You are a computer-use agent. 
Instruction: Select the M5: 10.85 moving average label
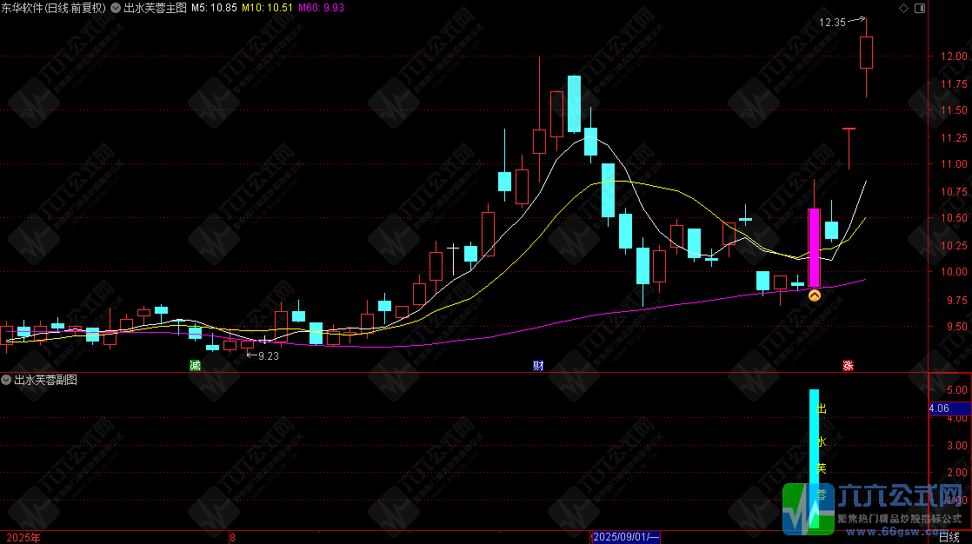(x=214, y=8)
